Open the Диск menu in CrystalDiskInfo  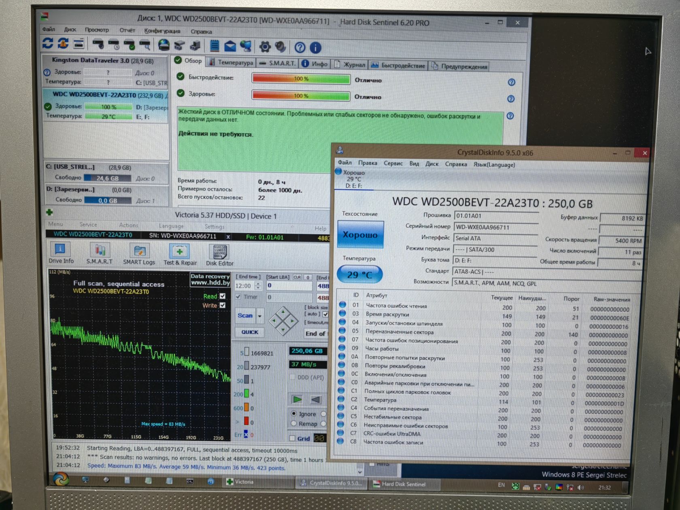click(x=431, y=164)
